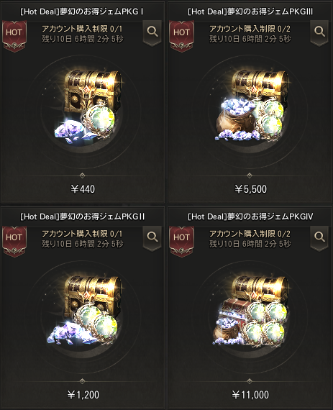The height and width of the screenshot is (410, 333).
Task: Click magnifier icon on PKG I card
Action: point(152,33)
